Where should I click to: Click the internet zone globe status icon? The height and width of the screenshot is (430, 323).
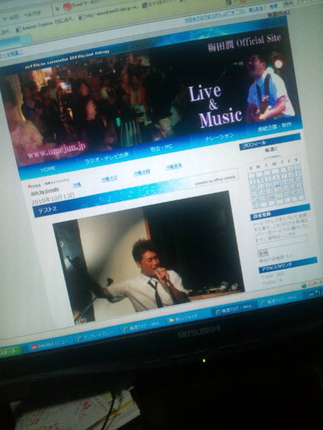tap(304, 286)
